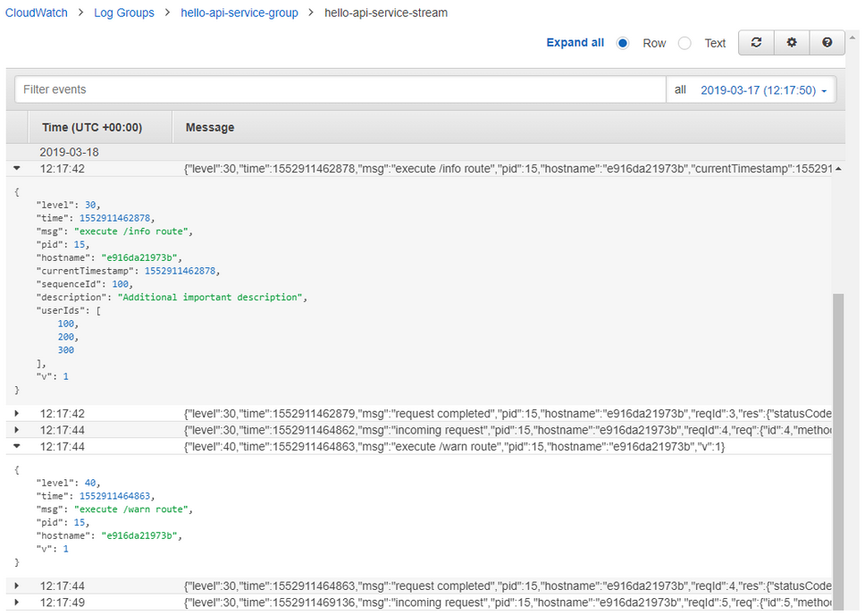
Task: Expand the 12:17:49 incoming request row
Action: (17, 602)
